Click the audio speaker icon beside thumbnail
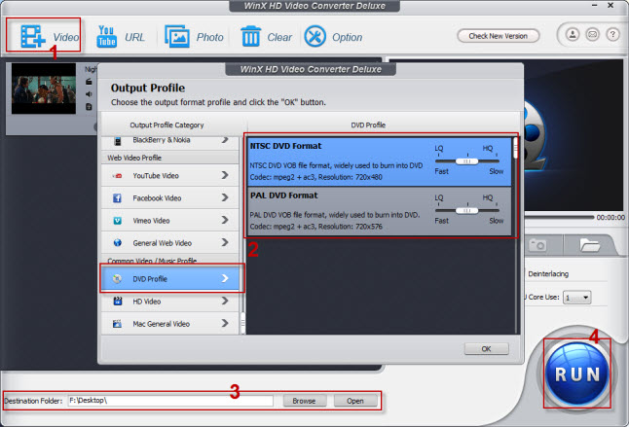The height and width of the screenshot is (427, 629). pyautogui.click(x=89, y=94)
